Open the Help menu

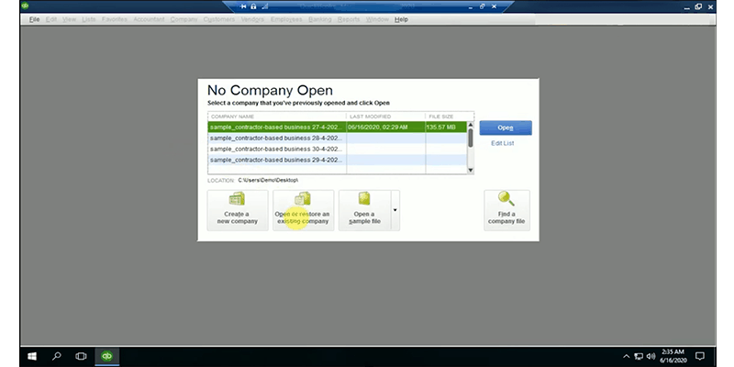(x=401, y=19)
